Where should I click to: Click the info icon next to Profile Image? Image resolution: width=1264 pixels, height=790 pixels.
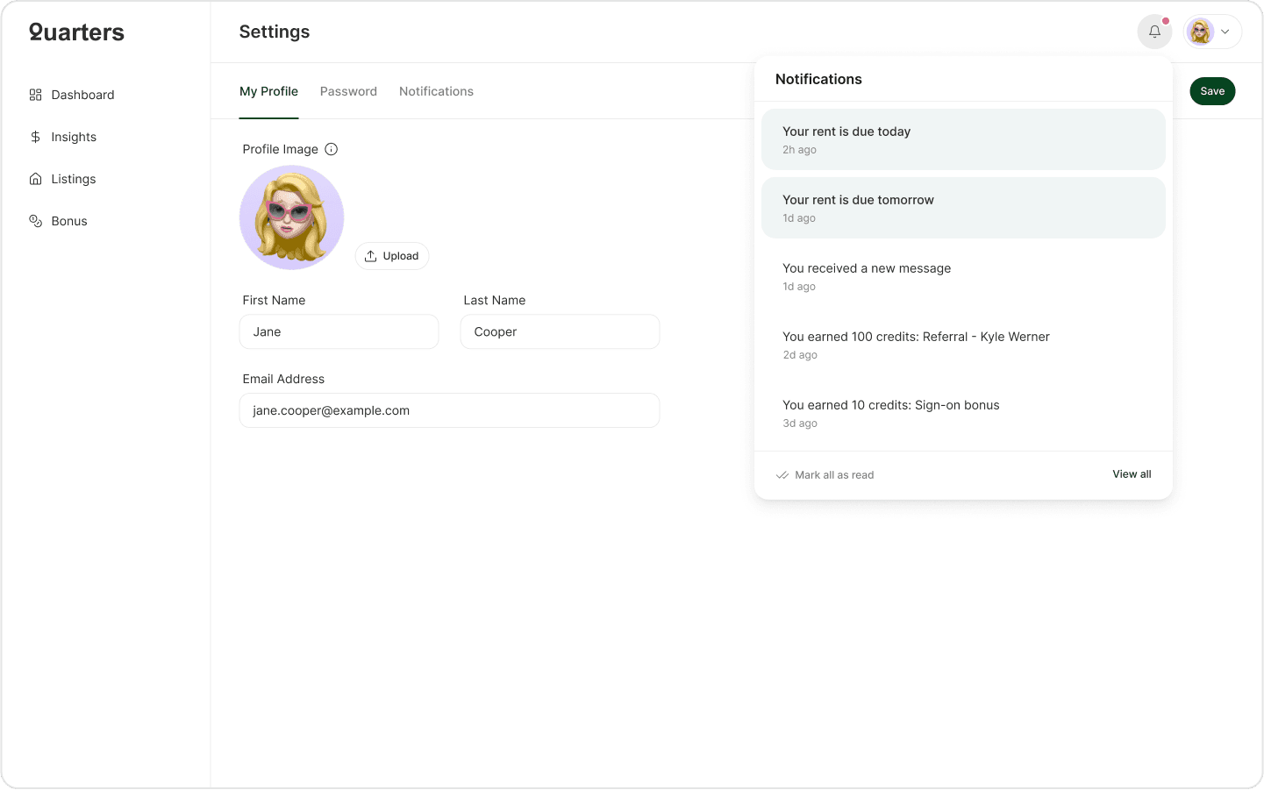[x=331, y=149]
